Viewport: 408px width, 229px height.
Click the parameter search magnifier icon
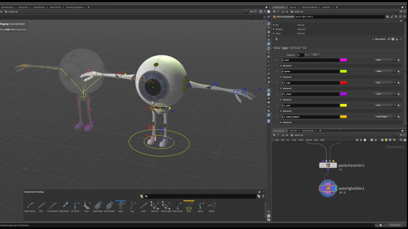(x=396, y=17)
